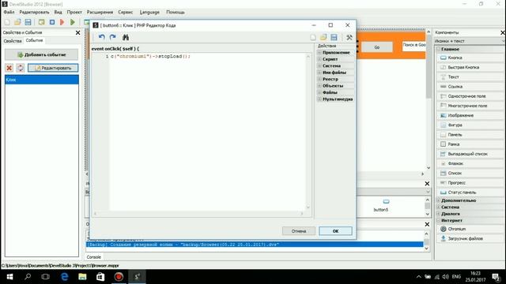This screenshot has width=506, height=284.
Task: Open find binoculars in code editor
Action: [126, 37]
